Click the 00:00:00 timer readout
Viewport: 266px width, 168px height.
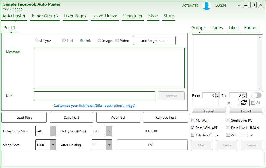point(151,131)
